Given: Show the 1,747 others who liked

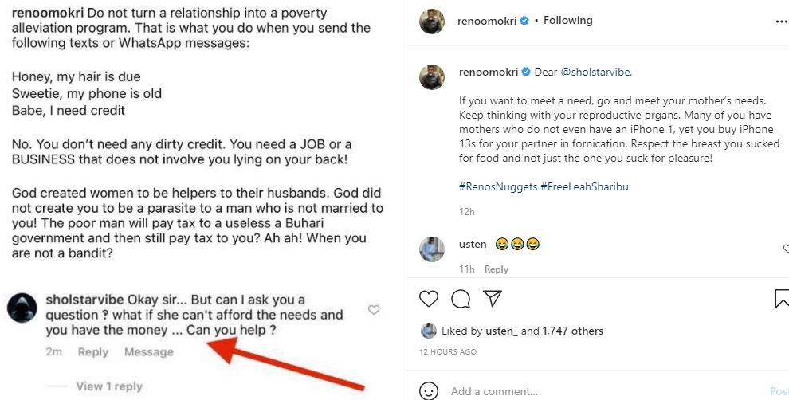Looking at the screenshot, I should click(x=572, y=331).
